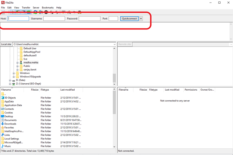The height and width of the screenshot is (155, 233).
Task: Click the Documents folder icon
Action: (x=3, y=120)
